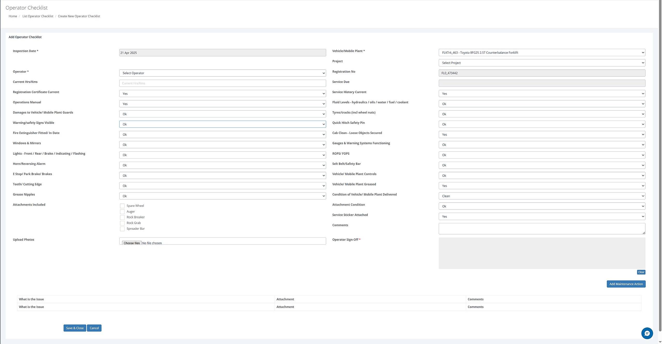The width and height of the screenshot is (662, 344).
Task: Go to Home breadcrumb
Action: click(x=13, y=16)
